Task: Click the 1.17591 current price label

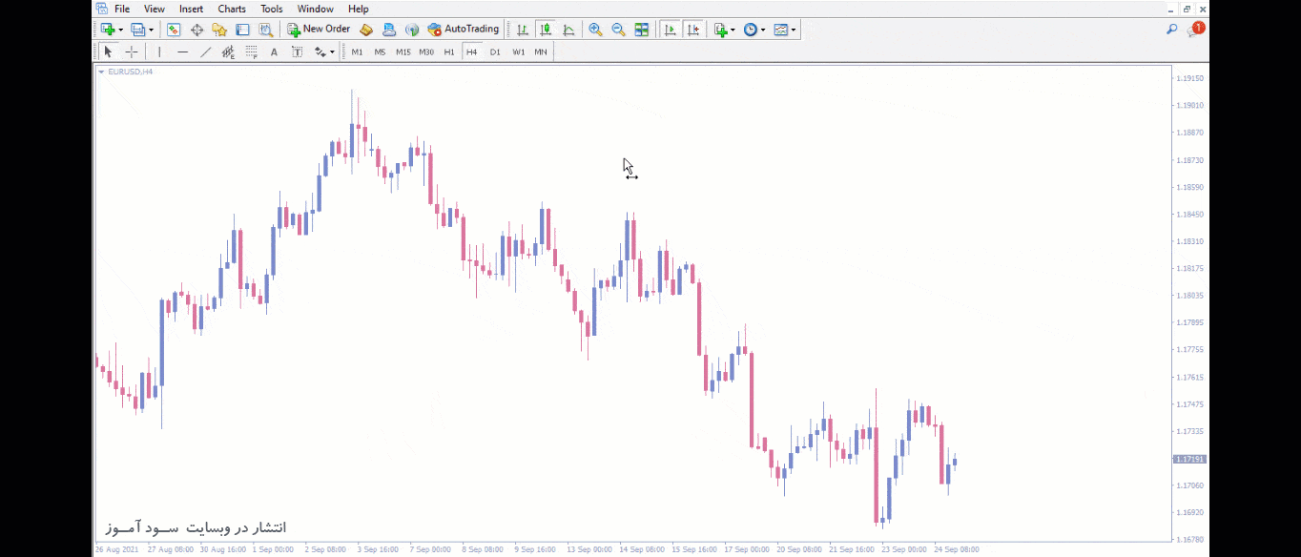Action: point(1189,460)
